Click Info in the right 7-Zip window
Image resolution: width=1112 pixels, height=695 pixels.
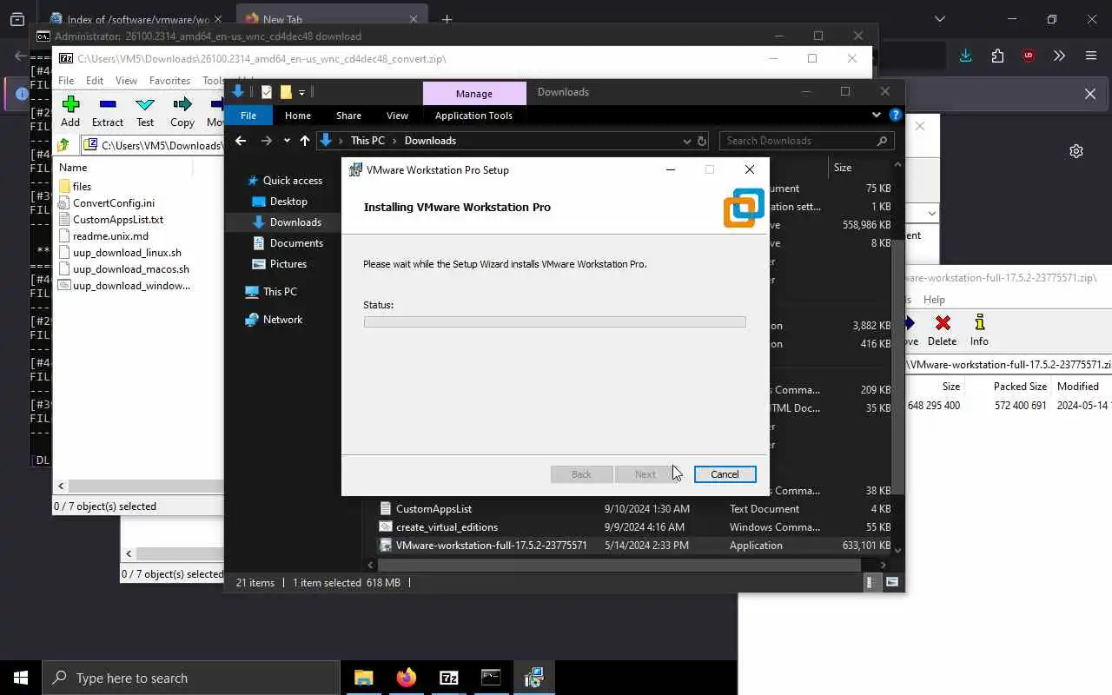[x=979, y=330]
